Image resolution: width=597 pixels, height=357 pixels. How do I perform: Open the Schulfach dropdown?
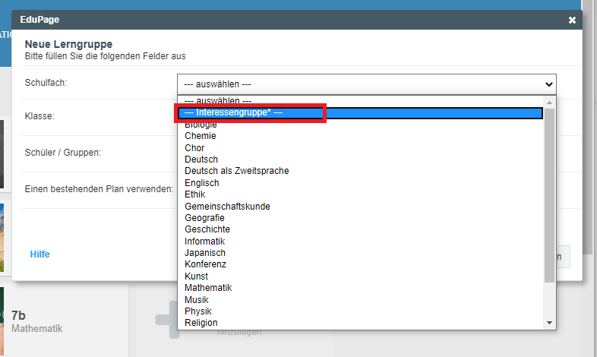pyautogui.click(x=367, y=84)
